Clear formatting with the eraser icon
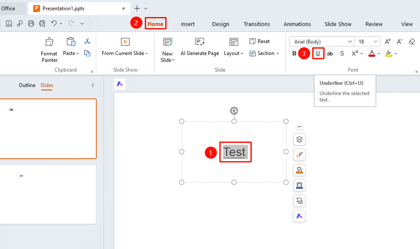420x249 pixels. (412, 41)
